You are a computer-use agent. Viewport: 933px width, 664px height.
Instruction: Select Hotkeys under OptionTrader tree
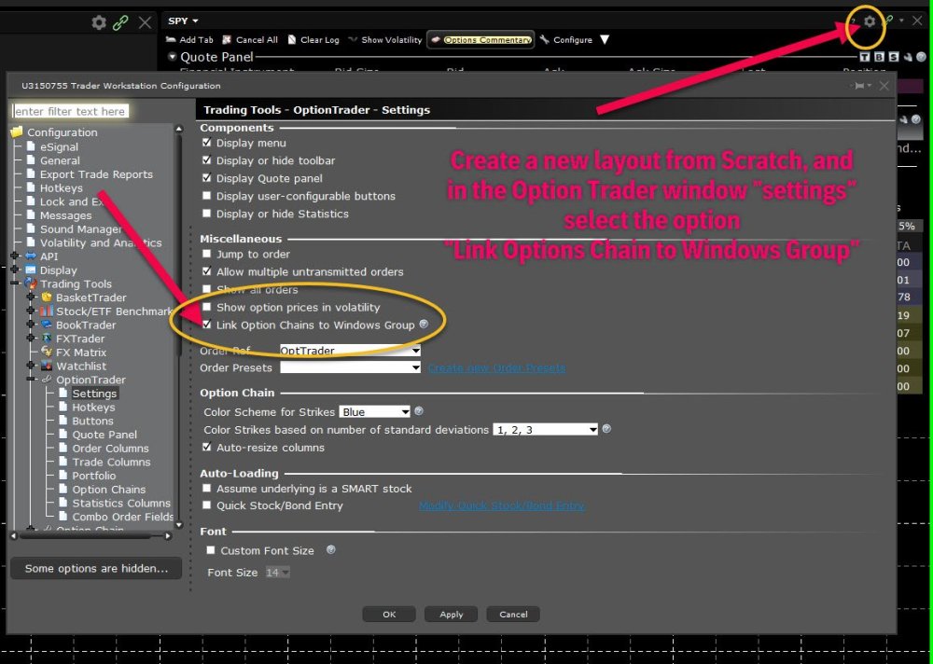coord(93,408)
